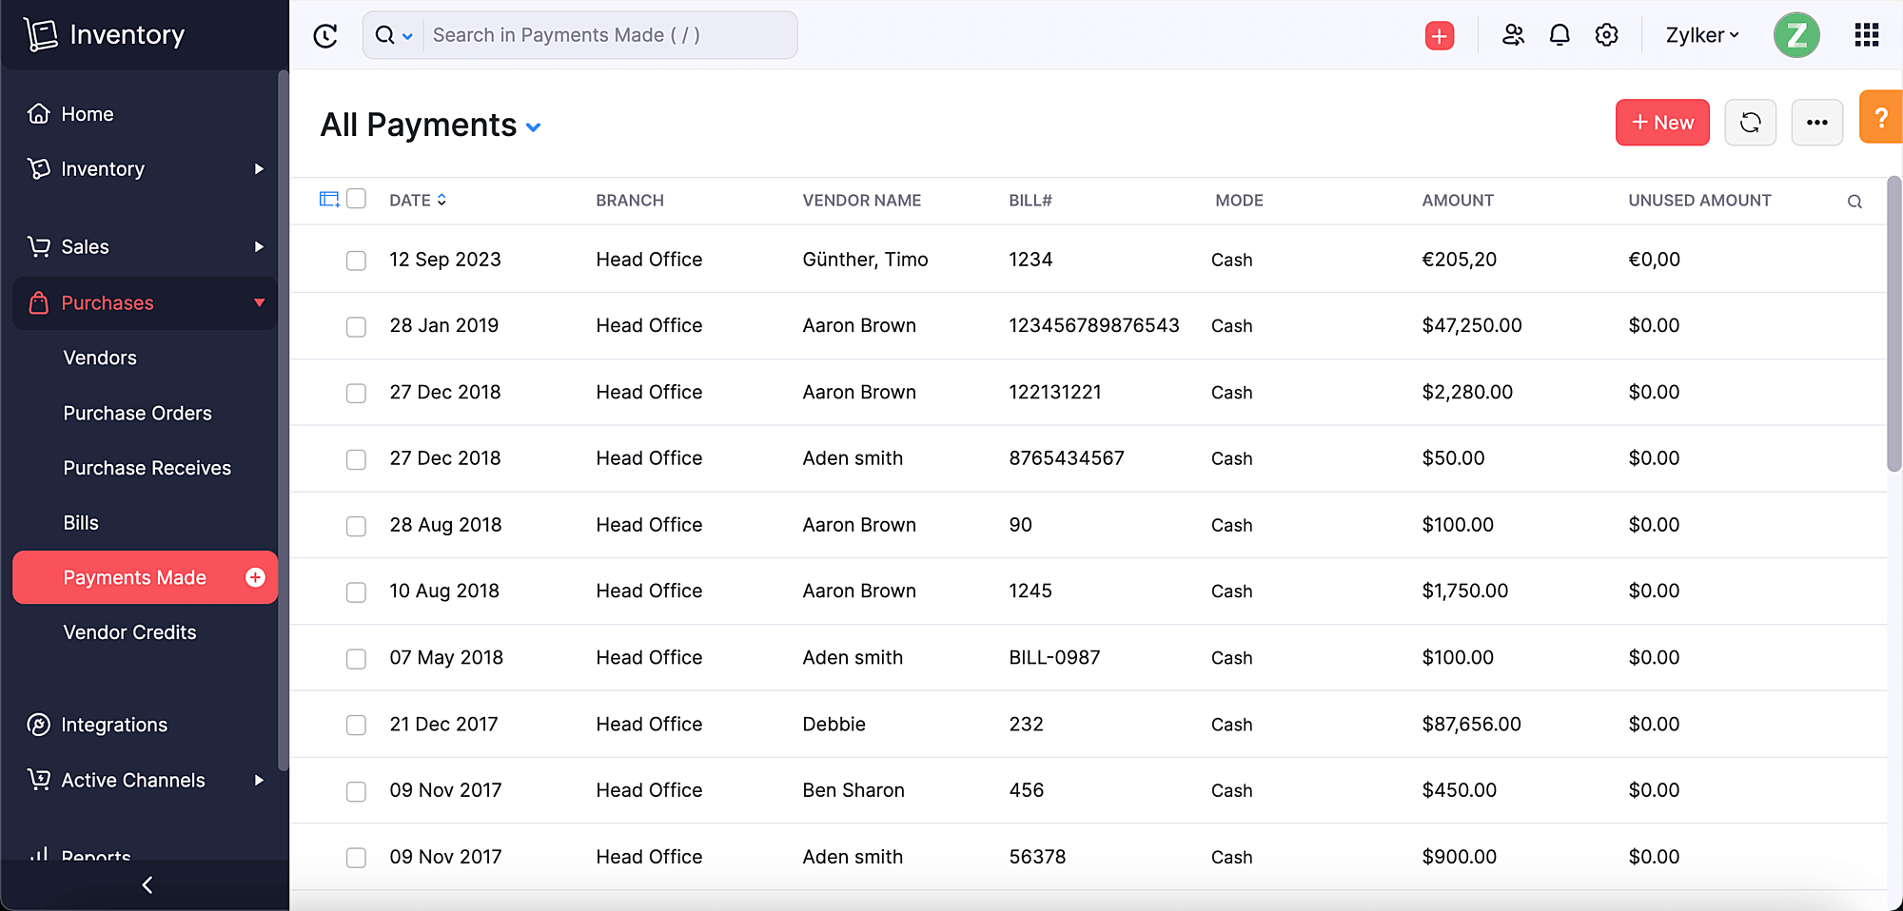Click the refresh icon next to New button
Screen dimensions: 1903x911
(x=1750, y=122)
